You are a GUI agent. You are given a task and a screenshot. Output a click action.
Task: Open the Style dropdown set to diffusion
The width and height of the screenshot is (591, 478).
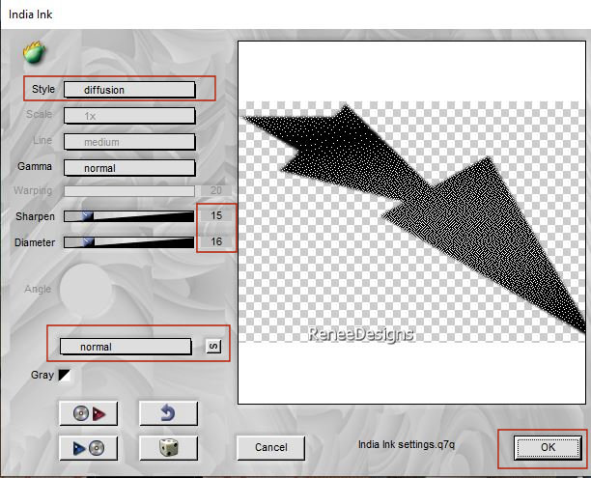[129, 90]
